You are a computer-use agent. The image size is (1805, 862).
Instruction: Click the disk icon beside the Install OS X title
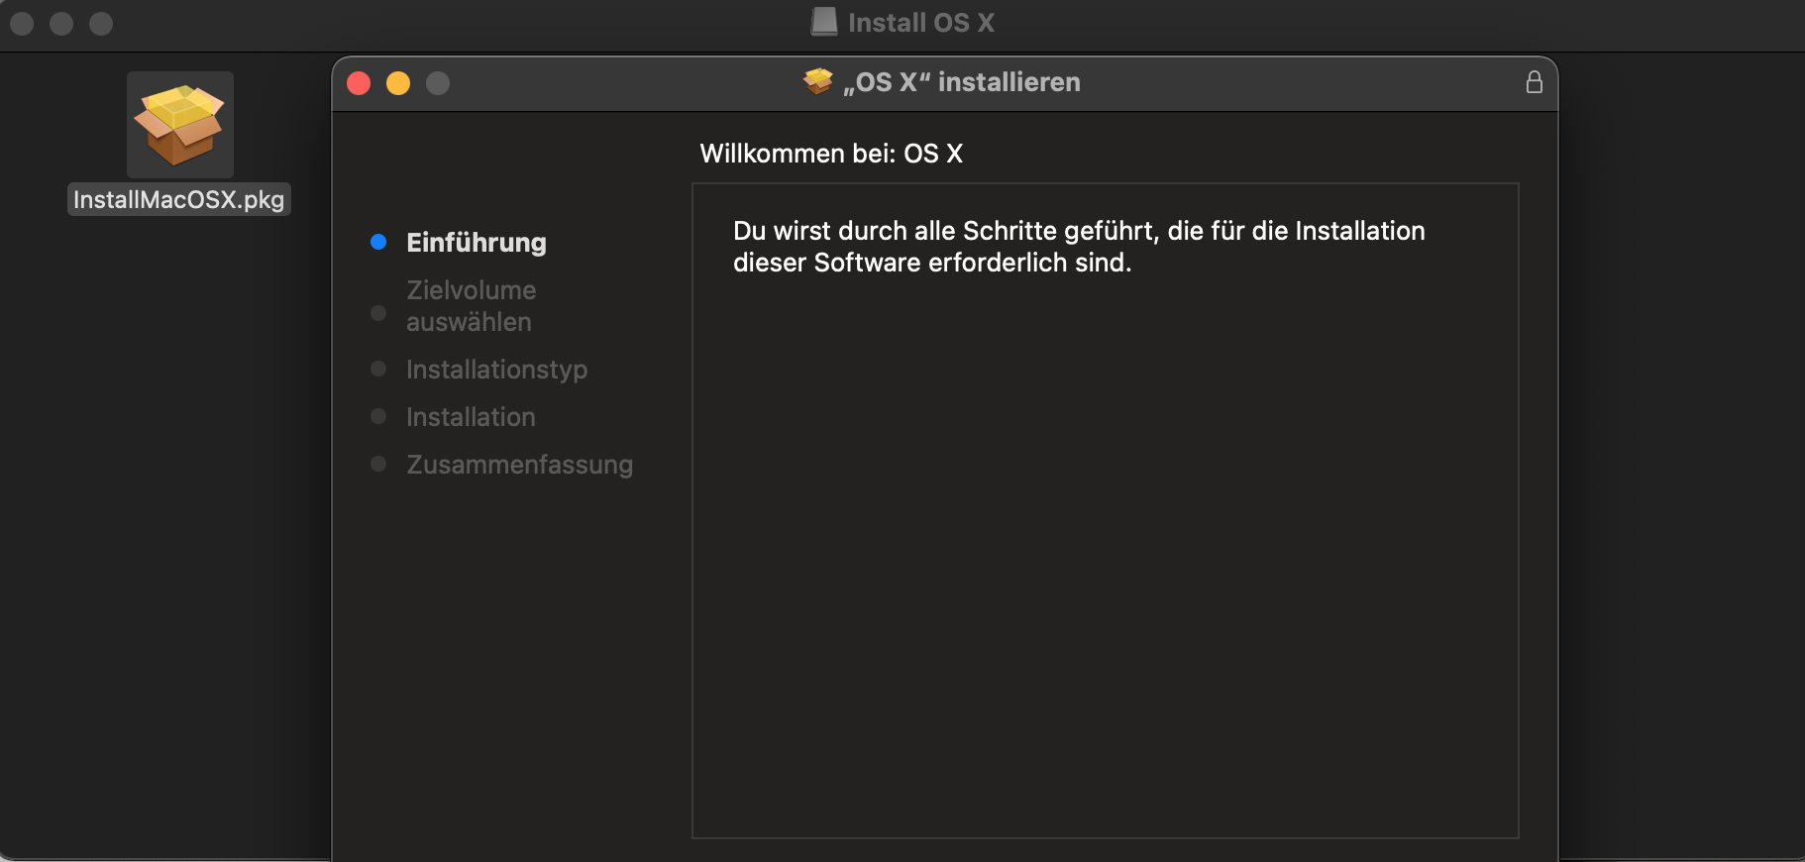tap(824, 22)
